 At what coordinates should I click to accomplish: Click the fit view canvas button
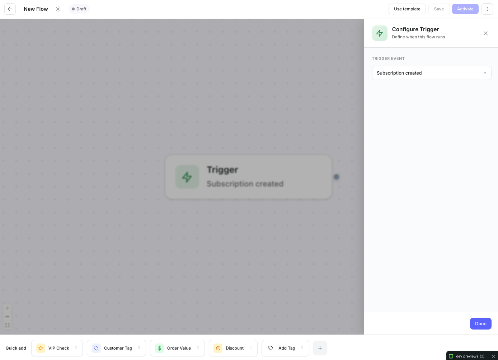7,325
